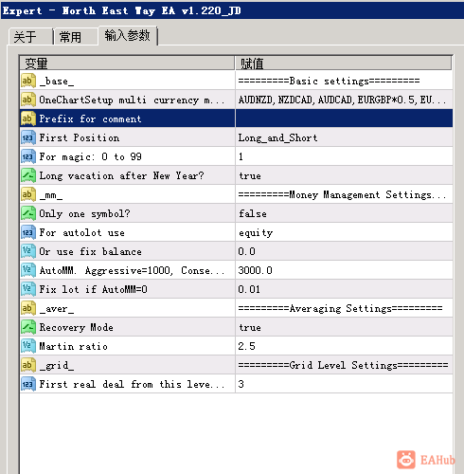
Task: Select the Averaging Settings value cell
Action: click(x=344, y=308)
